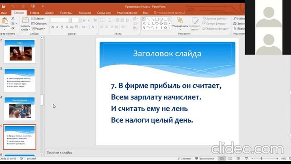Click the font name combo box

tap(60, 20)
